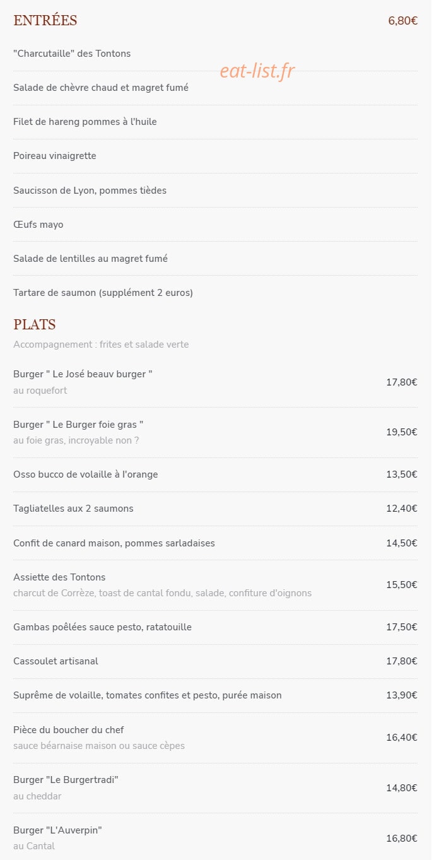Viewport: 434px width, 860px height.
Task: Select Tartare de saumon entry
Action: pos(103,293)
